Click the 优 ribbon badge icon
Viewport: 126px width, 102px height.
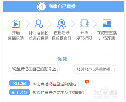[x=61, y=24]
